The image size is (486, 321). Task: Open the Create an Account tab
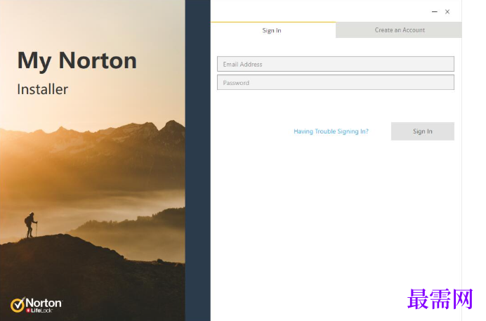399,30
